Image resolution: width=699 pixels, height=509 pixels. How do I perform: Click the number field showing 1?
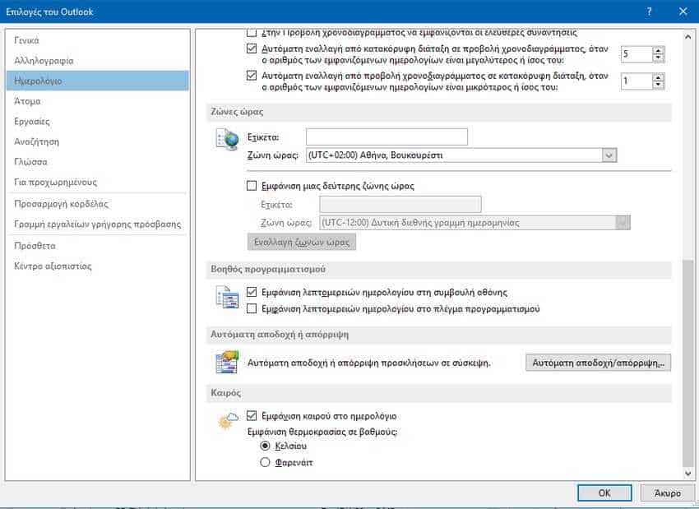coord(637,81)
